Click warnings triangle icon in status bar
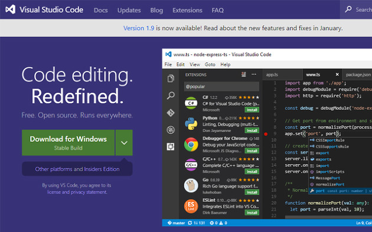 [x=221, y=223]
